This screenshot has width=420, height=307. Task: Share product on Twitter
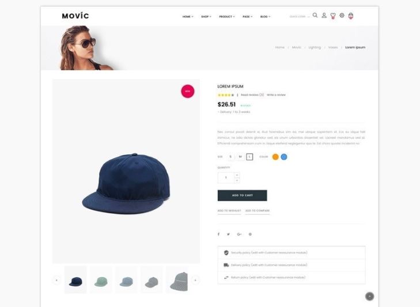[228, 234]
